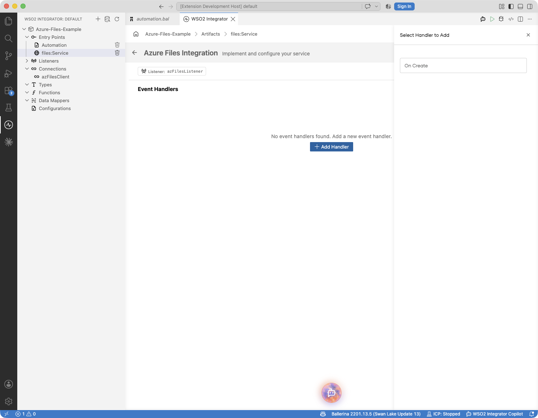Go back using arrow beside Azure Files Integration
The height and width of the screenshot is (418, 538).
tap(134, 53)
